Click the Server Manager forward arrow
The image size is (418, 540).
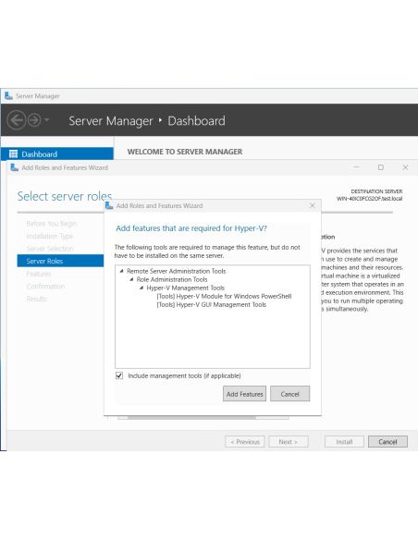(34, 120)
